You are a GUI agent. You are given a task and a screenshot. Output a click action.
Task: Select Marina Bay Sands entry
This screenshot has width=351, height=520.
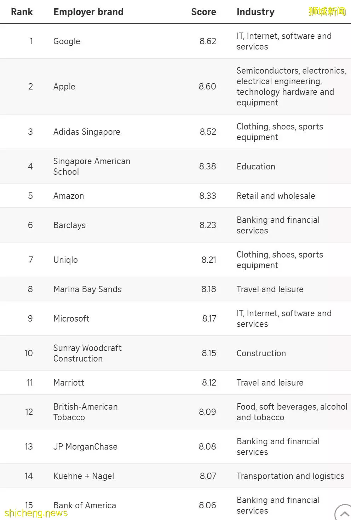(87, 289)
